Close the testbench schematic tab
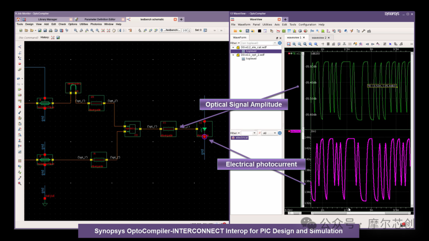The image size is (429, 241). (176, 19)
